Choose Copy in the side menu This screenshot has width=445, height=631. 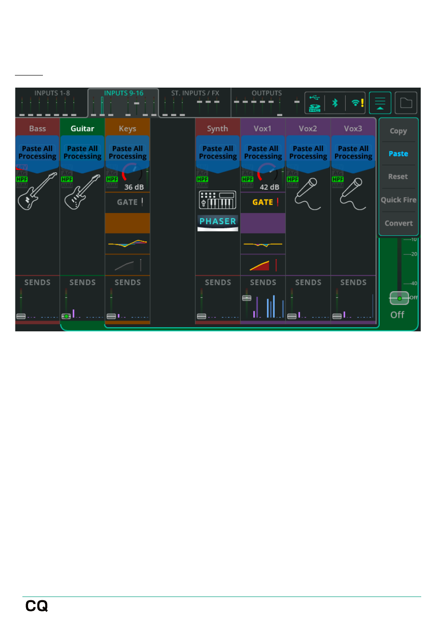click(x=398, y=131)
